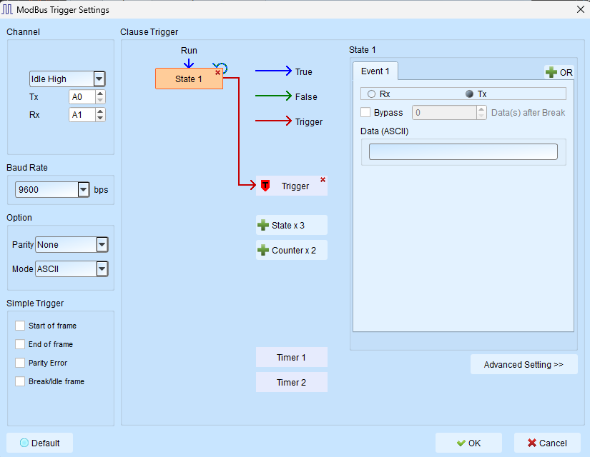Open Advanced Setting panel
This screenshot has height=457, width=590.
coord(523,364)
